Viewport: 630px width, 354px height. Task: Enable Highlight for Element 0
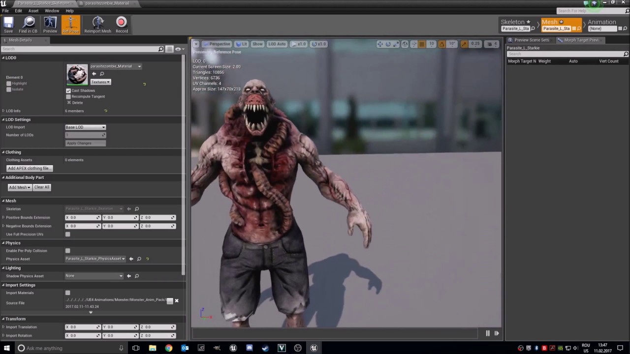point(9,84)
